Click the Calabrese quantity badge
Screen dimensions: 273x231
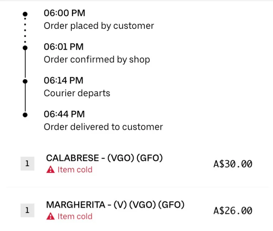pyautogui.click(x=27, y=164)
